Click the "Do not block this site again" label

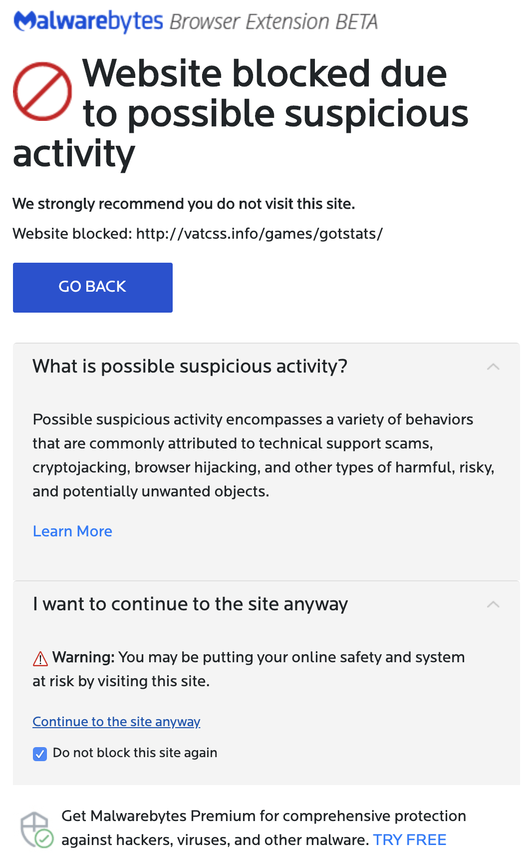pyautogui.click(x=135, y=753)
